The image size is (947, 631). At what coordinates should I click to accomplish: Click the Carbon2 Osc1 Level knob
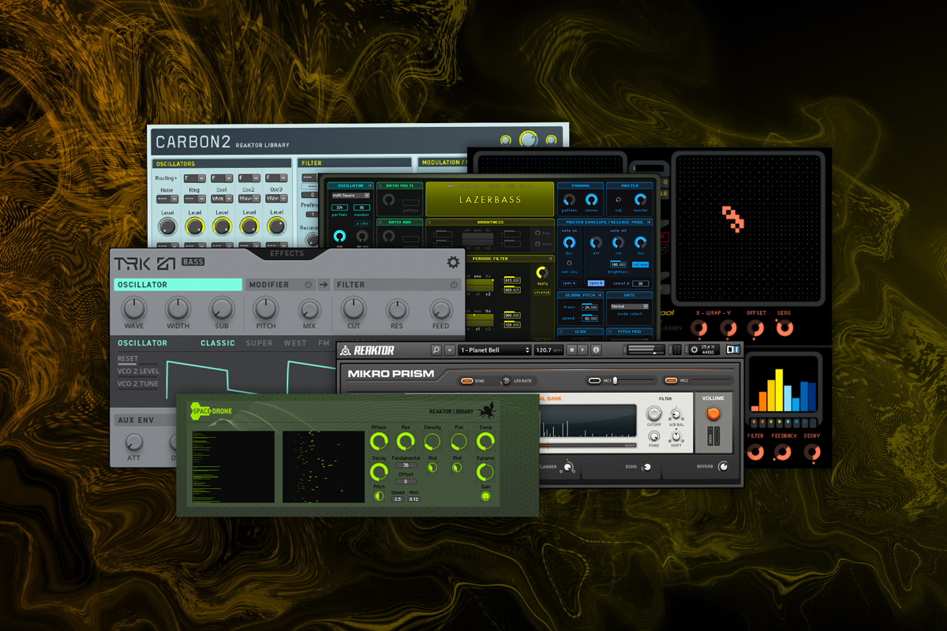point(222,226)
